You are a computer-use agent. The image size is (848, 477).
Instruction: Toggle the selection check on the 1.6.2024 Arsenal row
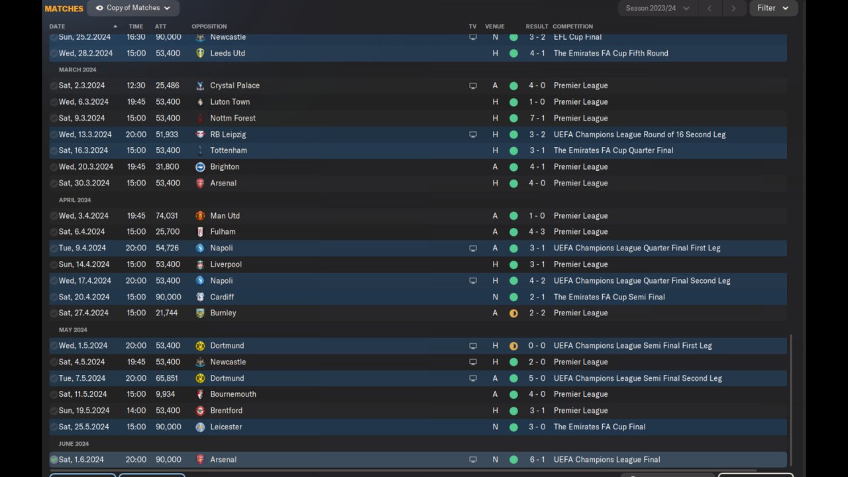tap(54, 459)
